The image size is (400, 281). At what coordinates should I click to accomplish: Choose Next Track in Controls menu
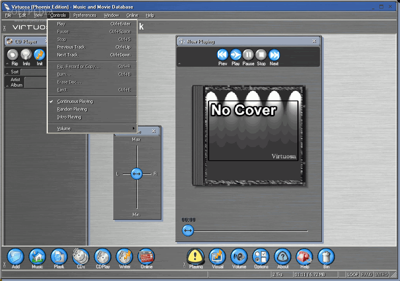(x=93, y=55)
